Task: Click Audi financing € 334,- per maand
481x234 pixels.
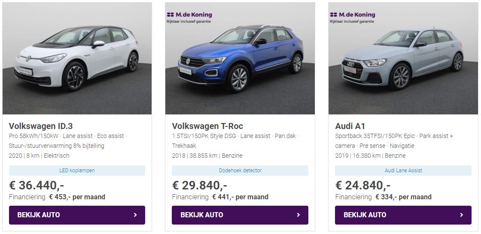Action: tap(403, 197)
